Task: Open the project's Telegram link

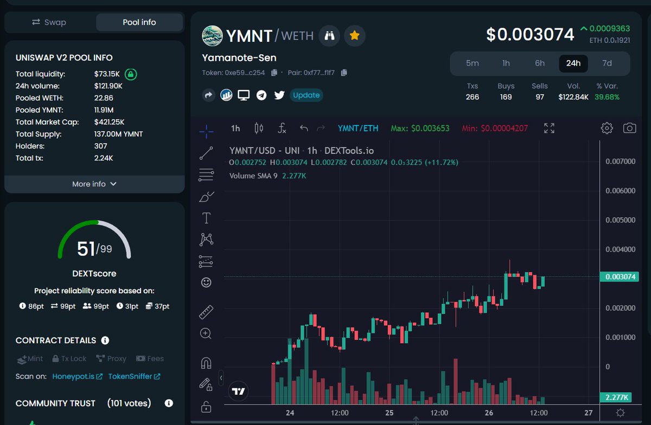Action: 261,95
